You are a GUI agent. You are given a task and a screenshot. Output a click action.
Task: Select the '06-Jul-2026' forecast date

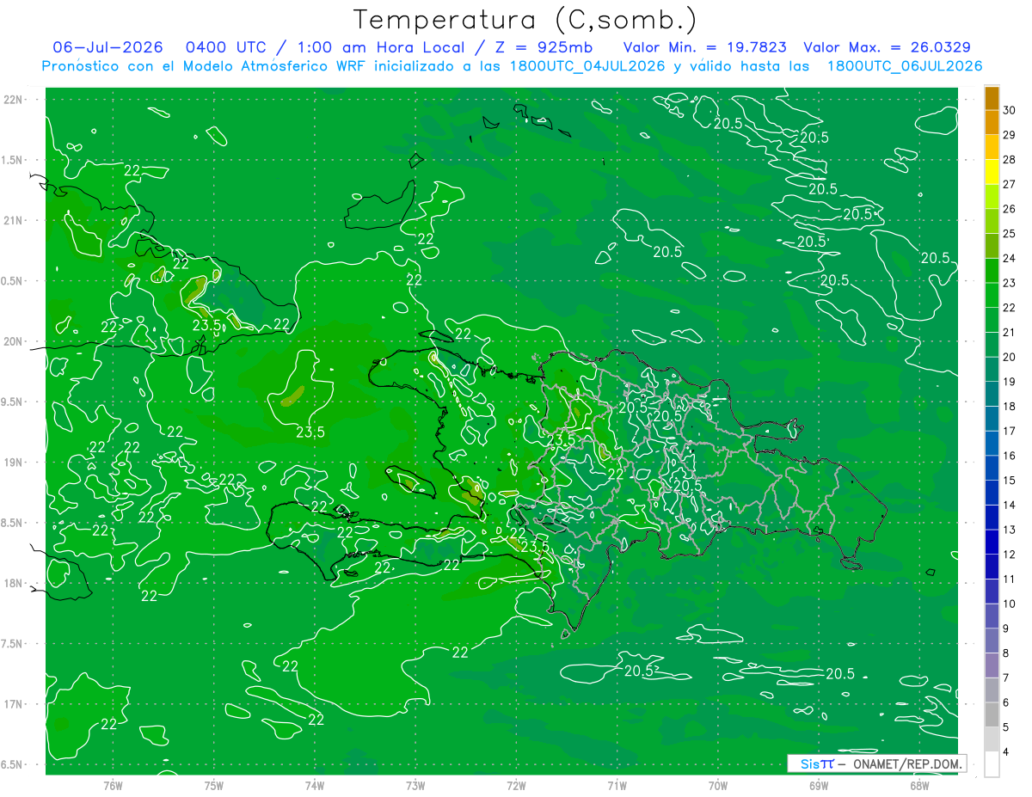(108, 47)
